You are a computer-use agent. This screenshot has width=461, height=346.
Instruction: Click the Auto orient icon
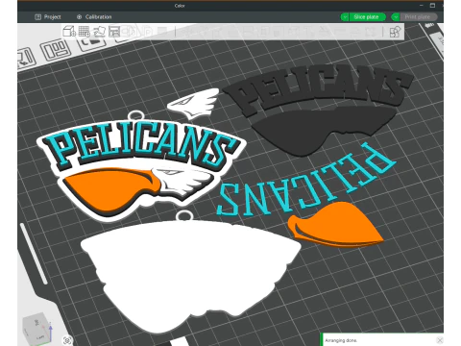[x=99, y=32]
